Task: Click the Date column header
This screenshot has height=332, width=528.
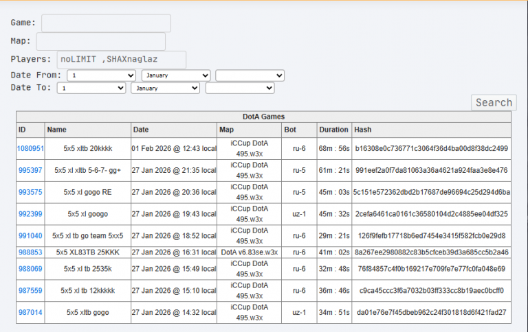Action: [x=174, y=130]
